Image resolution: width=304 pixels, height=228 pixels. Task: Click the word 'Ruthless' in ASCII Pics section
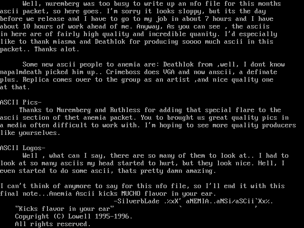pos(125,110)
